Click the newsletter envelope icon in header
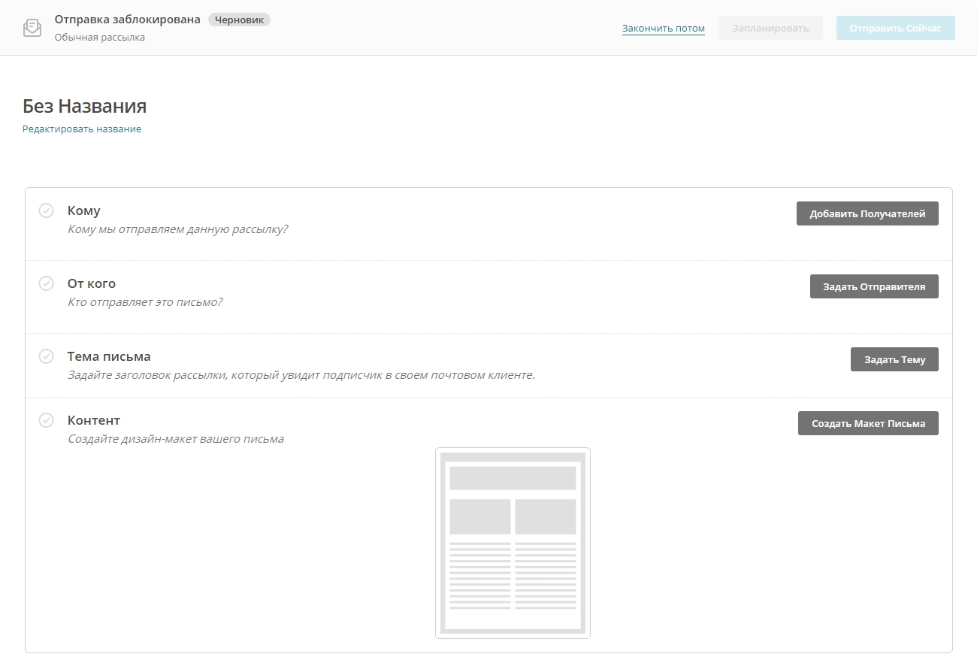Screen dimensions: 977x669 point(32,28)
